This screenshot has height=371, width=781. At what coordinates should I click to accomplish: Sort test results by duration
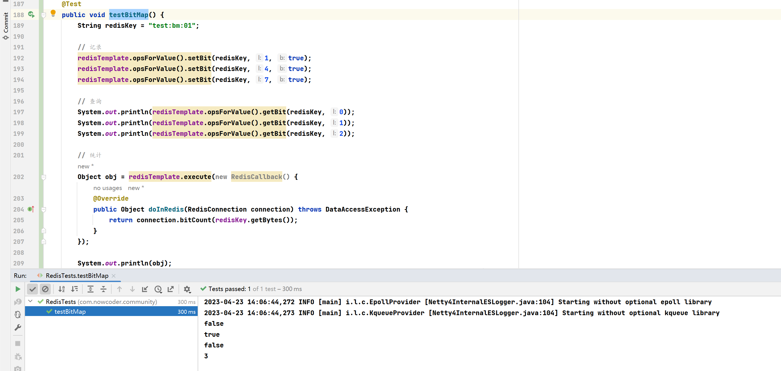(74, 289)
